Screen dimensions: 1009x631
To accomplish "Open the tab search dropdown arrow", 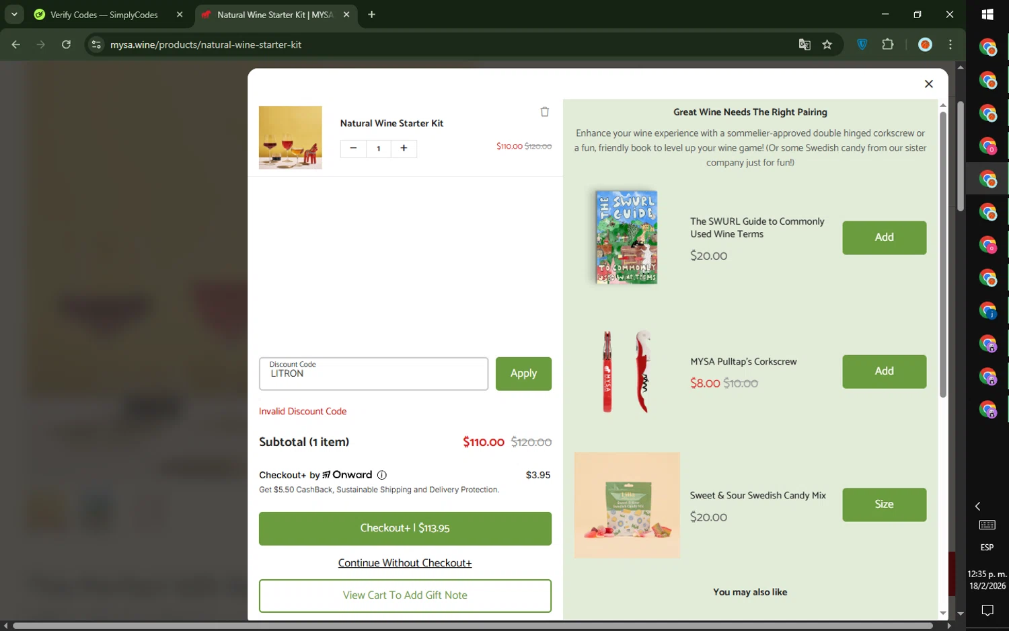I will (14, 15).
